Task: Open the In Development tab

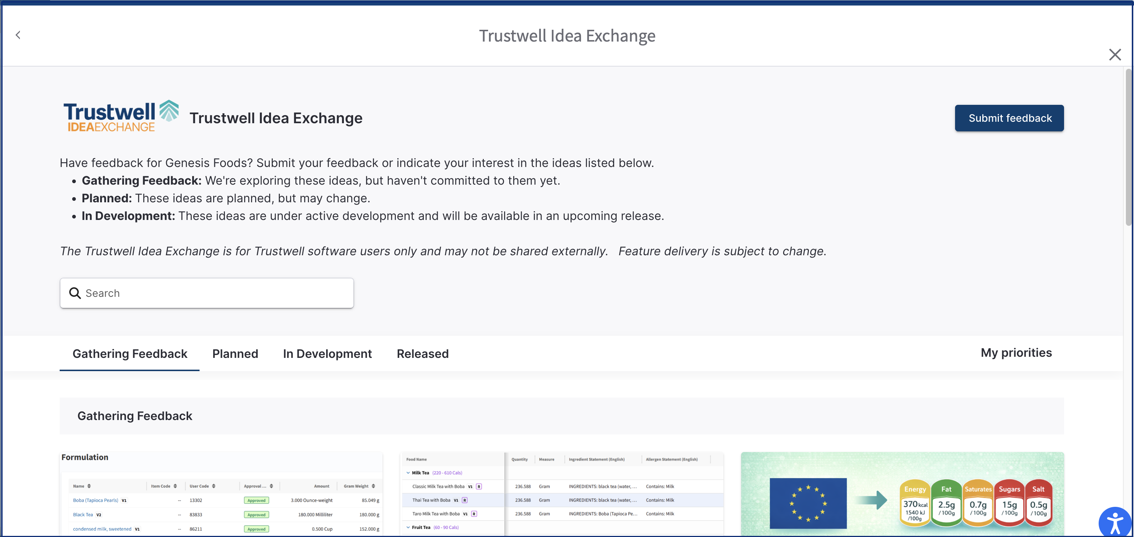Action: (x=327, y=354)
